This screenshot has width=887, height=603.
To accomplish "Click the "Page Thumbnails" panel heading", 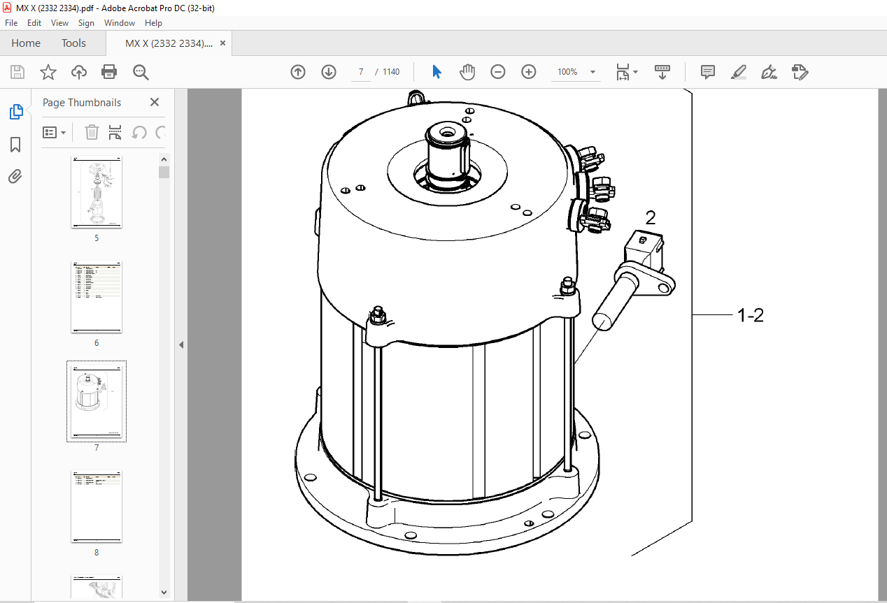I will [82, 102].
